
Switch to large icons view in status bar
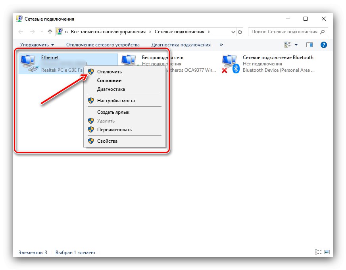[327, 252]
